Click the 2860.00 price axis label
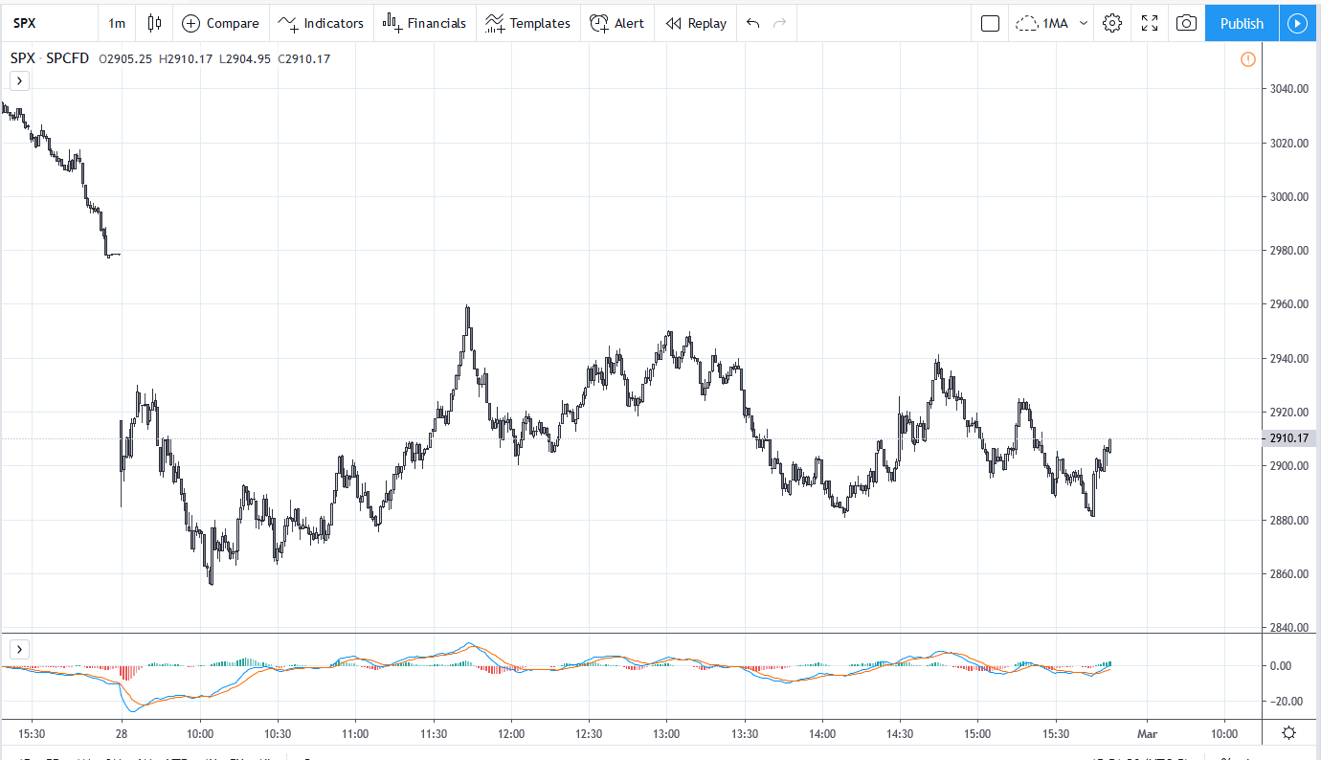This screenshot has height=760, width=1321. click(1289, 573)
